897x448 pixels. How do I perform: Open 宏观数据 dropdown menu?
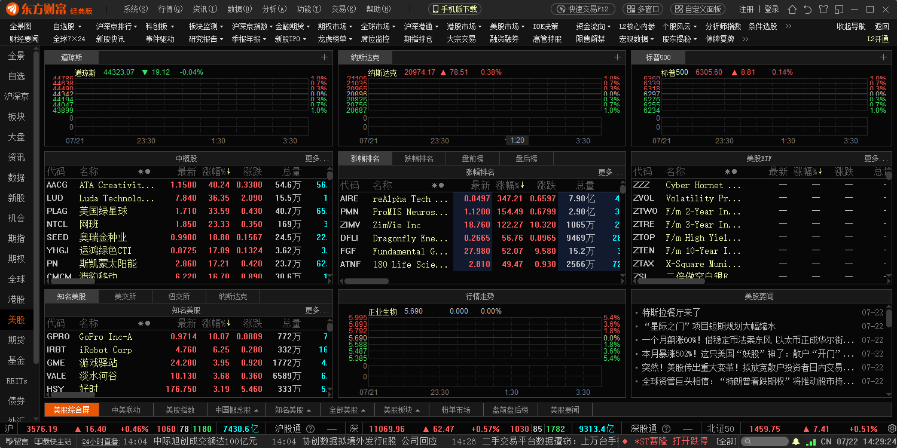pos(636,39)
